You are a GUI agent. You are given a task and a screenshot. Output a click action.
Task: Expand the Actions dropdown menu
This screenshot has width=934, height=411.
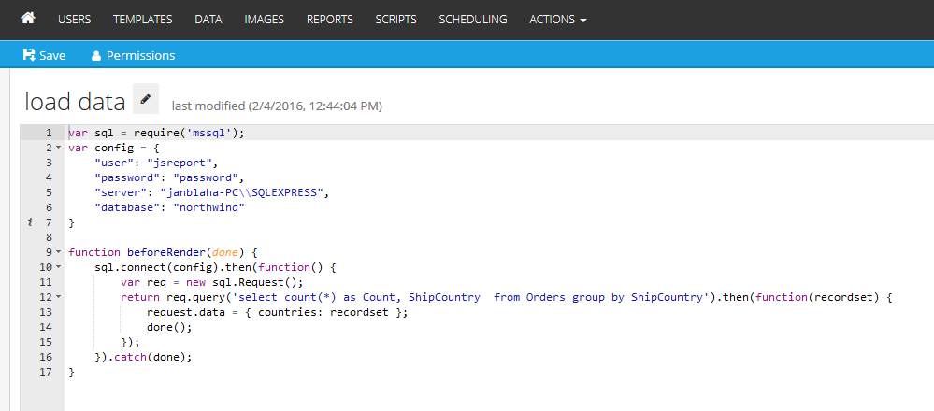pyautogui.click(x=557, y=19)
